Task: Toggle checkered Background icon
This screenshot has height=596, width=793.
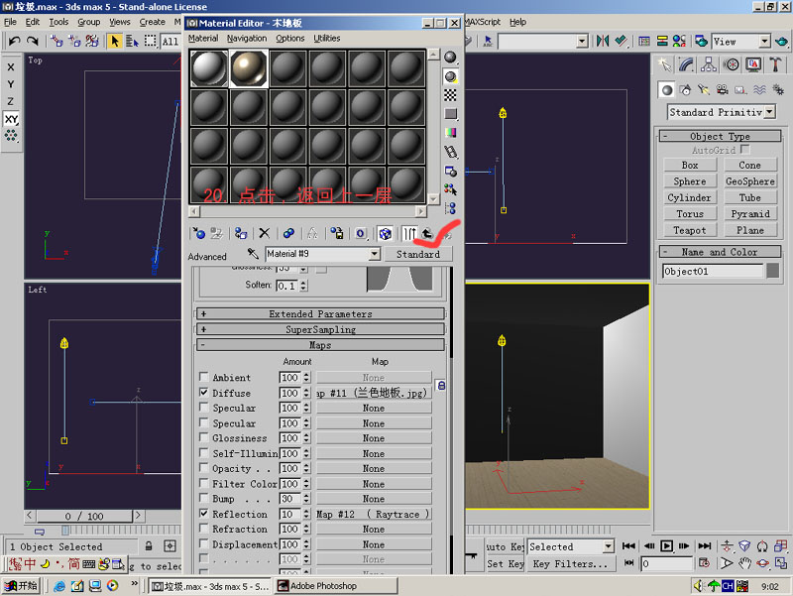Action: coord(450,95)
